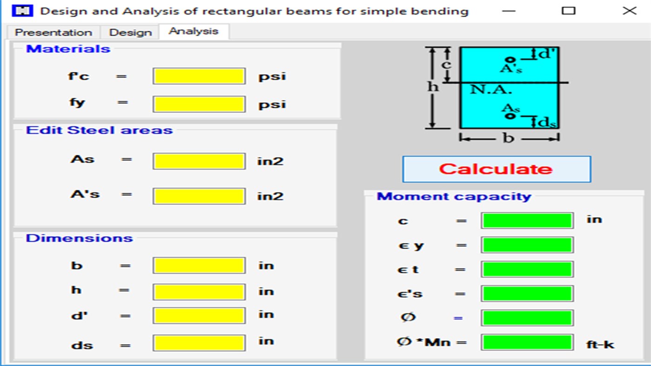Click inside the f'c input field
The image size is (651, 366).
(199, 77)
